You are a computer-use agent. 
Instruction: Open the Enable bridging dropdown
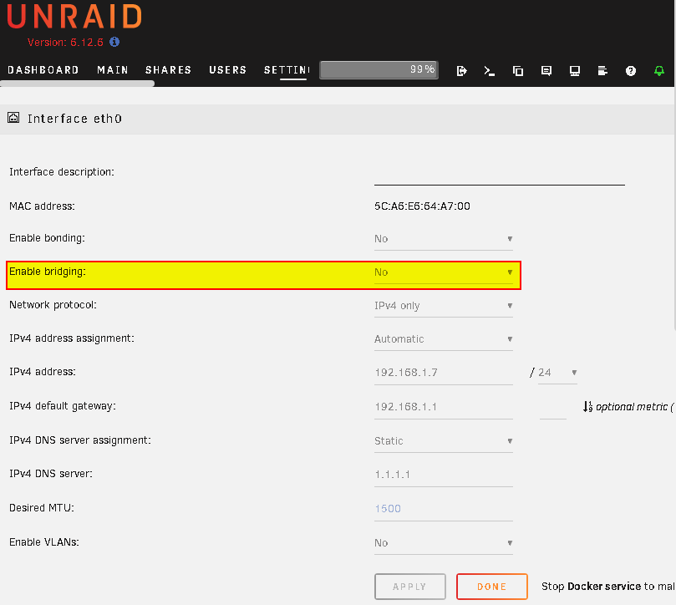[x=443, y=272]
